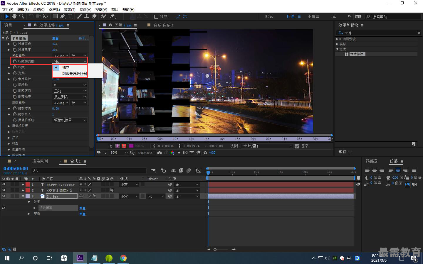Open the 合成(C) menu
Screen dimensions: 423x264
coord(39,9)
